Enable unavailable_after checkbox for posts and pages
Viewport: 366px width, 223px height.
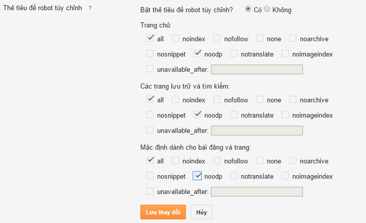pyautogui.click(x=150, y=191)
